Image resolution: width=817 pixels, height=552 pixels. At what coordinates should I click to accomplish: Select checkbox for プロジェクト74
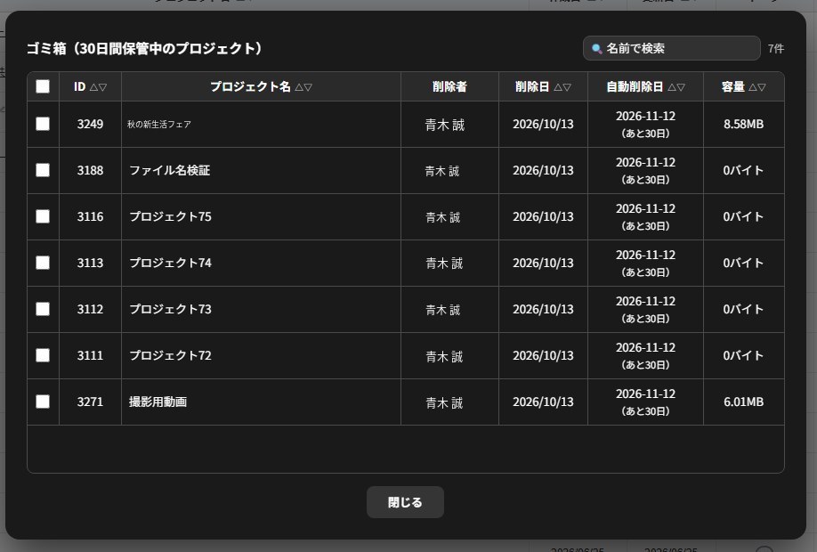click(x=43, y=263)
